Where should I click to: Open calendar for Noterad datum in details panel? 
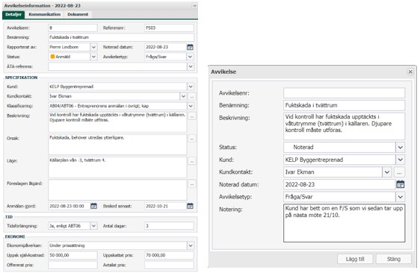(190, 47)
